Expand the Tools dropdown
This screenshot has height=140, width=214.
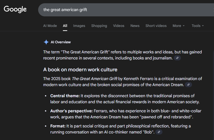(198, 26)
